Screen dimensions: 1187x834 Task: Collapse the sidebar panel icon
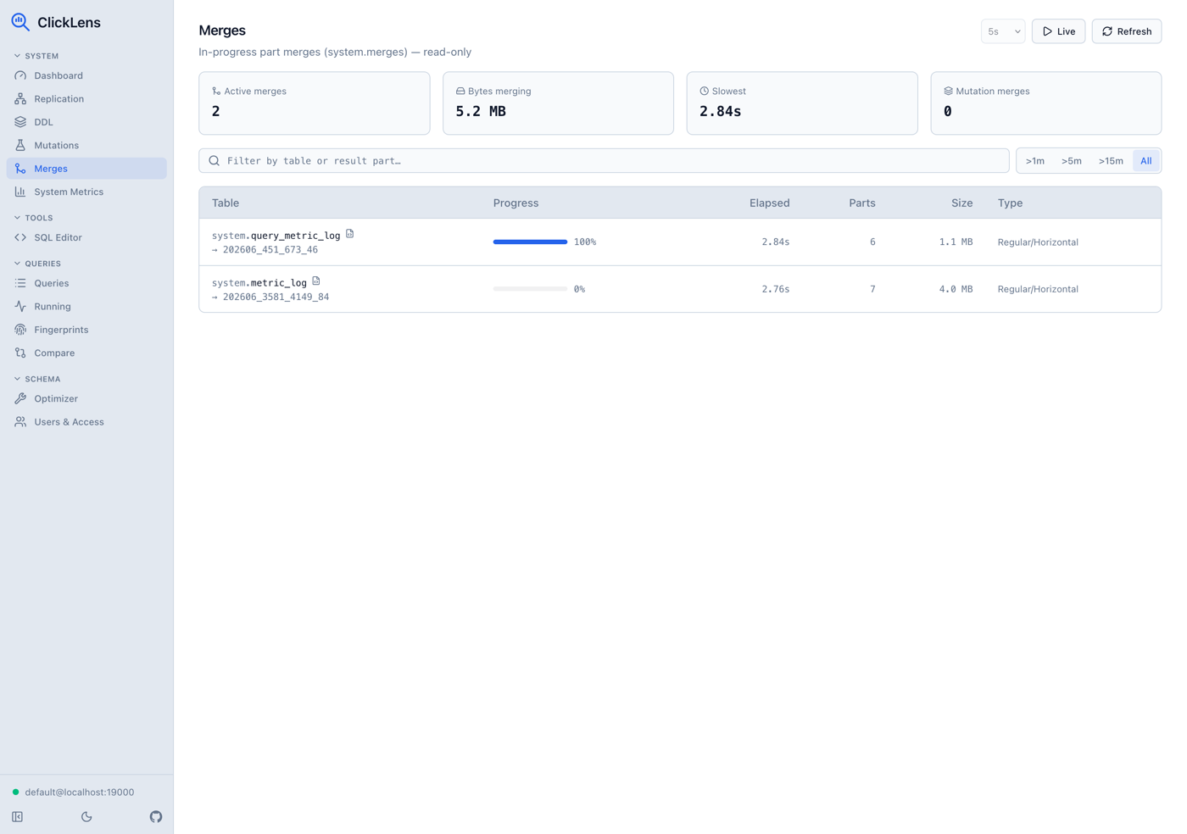18,817
